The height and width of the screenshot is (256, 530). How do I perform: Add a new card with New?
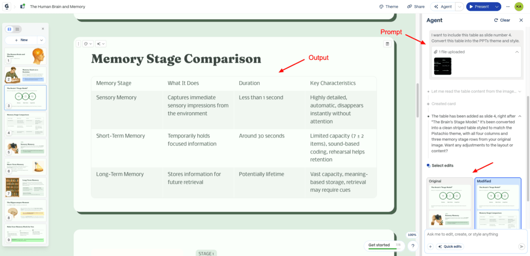(x=21, y=40)
